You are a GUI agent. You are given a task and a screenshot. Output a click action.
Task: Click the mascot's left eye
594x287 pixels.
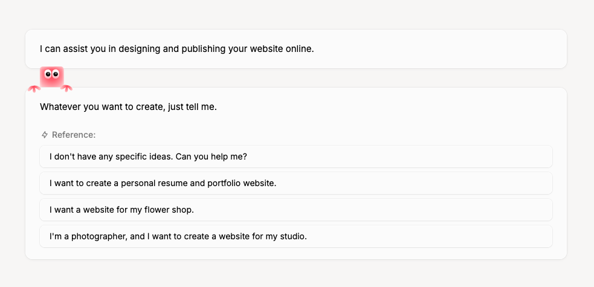click(48, 74)
